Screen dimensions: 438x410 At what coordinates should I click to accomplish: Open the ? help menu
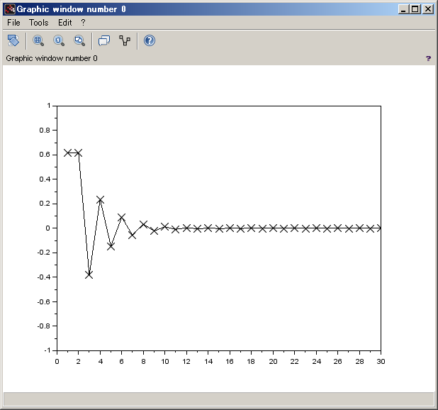83,23
